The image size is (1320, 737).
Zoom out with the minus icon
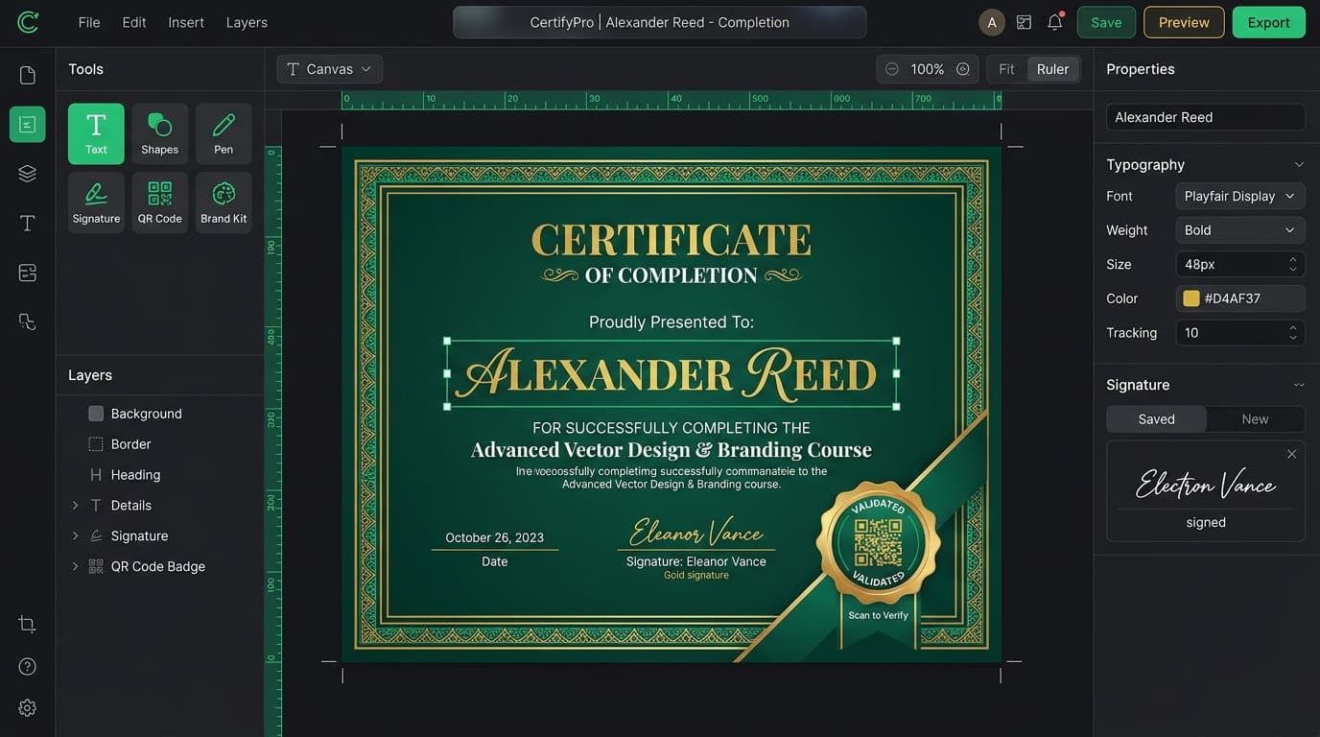[x=892, y=69]
